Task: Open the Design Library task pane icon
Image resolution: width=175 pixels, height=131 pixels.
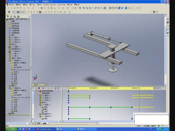Action: click(x=167, y=22)
